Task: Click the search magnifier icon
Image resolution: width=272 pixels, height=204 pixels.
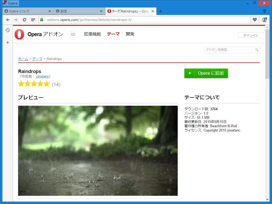Action: (x=257, y=50)
